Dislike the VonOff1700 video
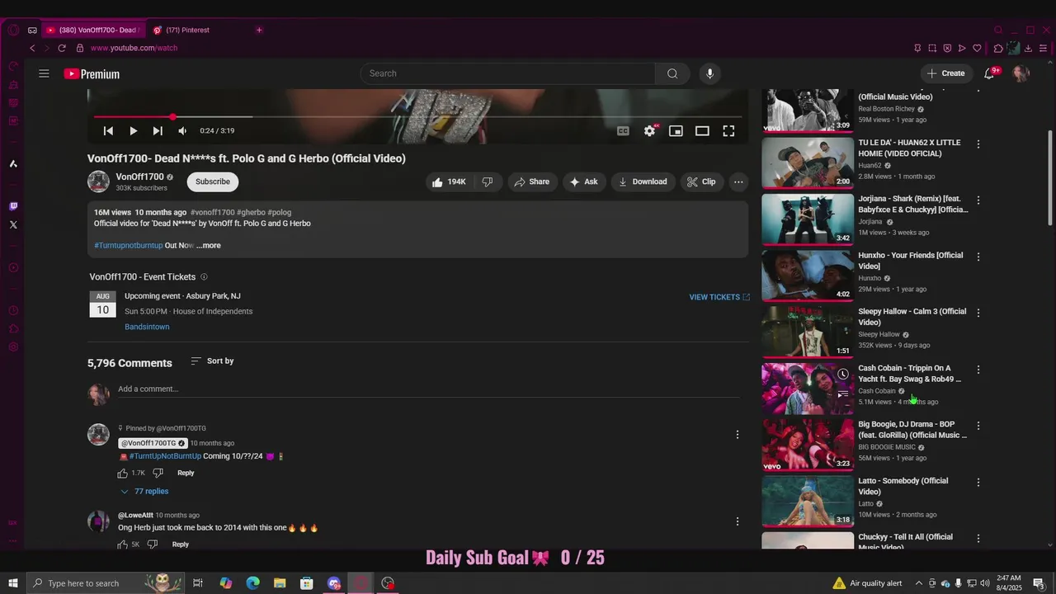This screenshot has width=1056, height=594. tap(488, 182)
